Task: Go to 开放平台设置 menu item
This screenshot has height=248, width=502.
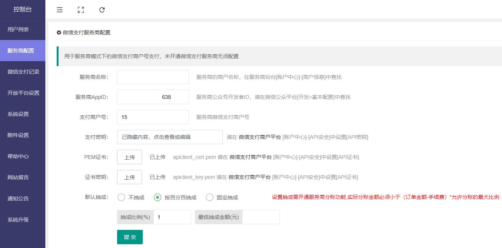Action: pyautogui.click(x=23, y=93)
